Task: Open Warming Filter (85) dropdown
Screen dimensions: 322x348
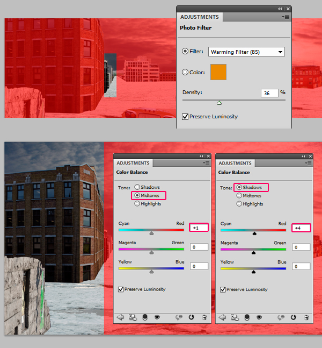Action: 246,52
